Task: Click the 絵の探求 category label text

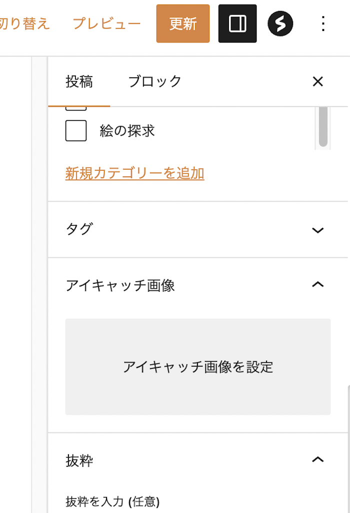Action: coord(127,131)
